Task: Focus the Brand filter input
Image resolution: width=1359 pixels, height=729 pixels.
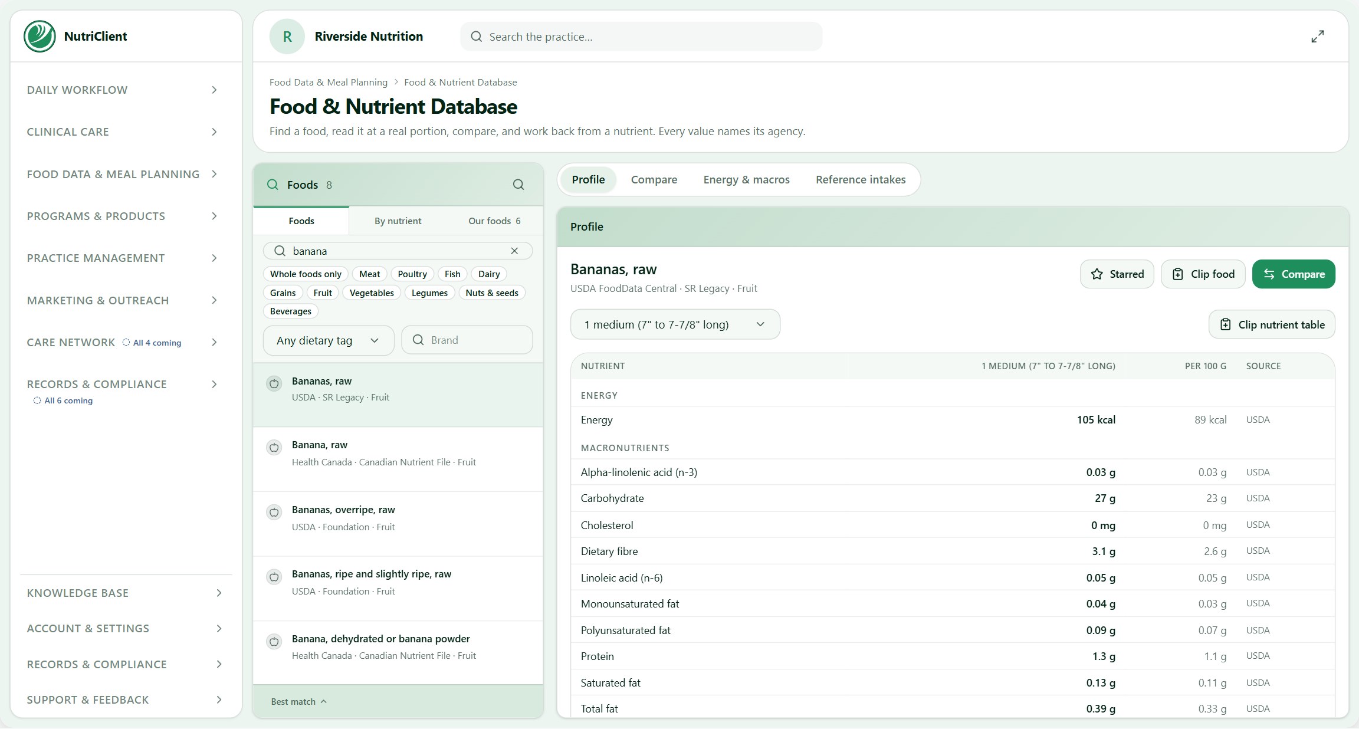Action: 467,340
